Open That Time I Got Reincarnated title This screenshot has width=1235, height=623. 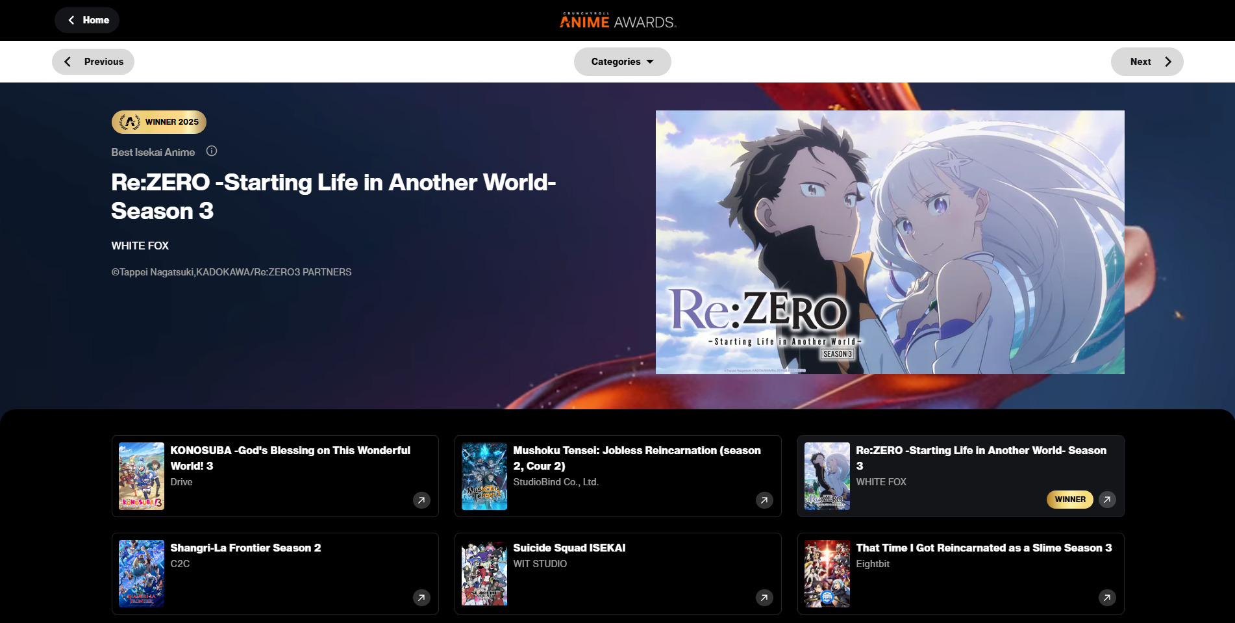[983, 548]
